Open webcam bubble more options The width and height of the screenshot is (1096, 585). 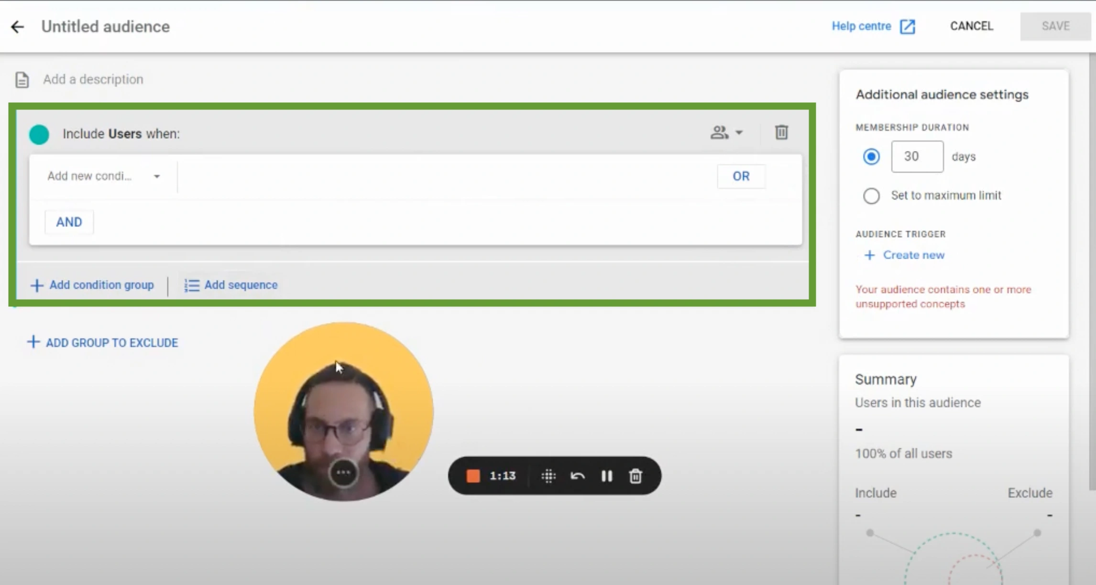(x=343, y=473)
